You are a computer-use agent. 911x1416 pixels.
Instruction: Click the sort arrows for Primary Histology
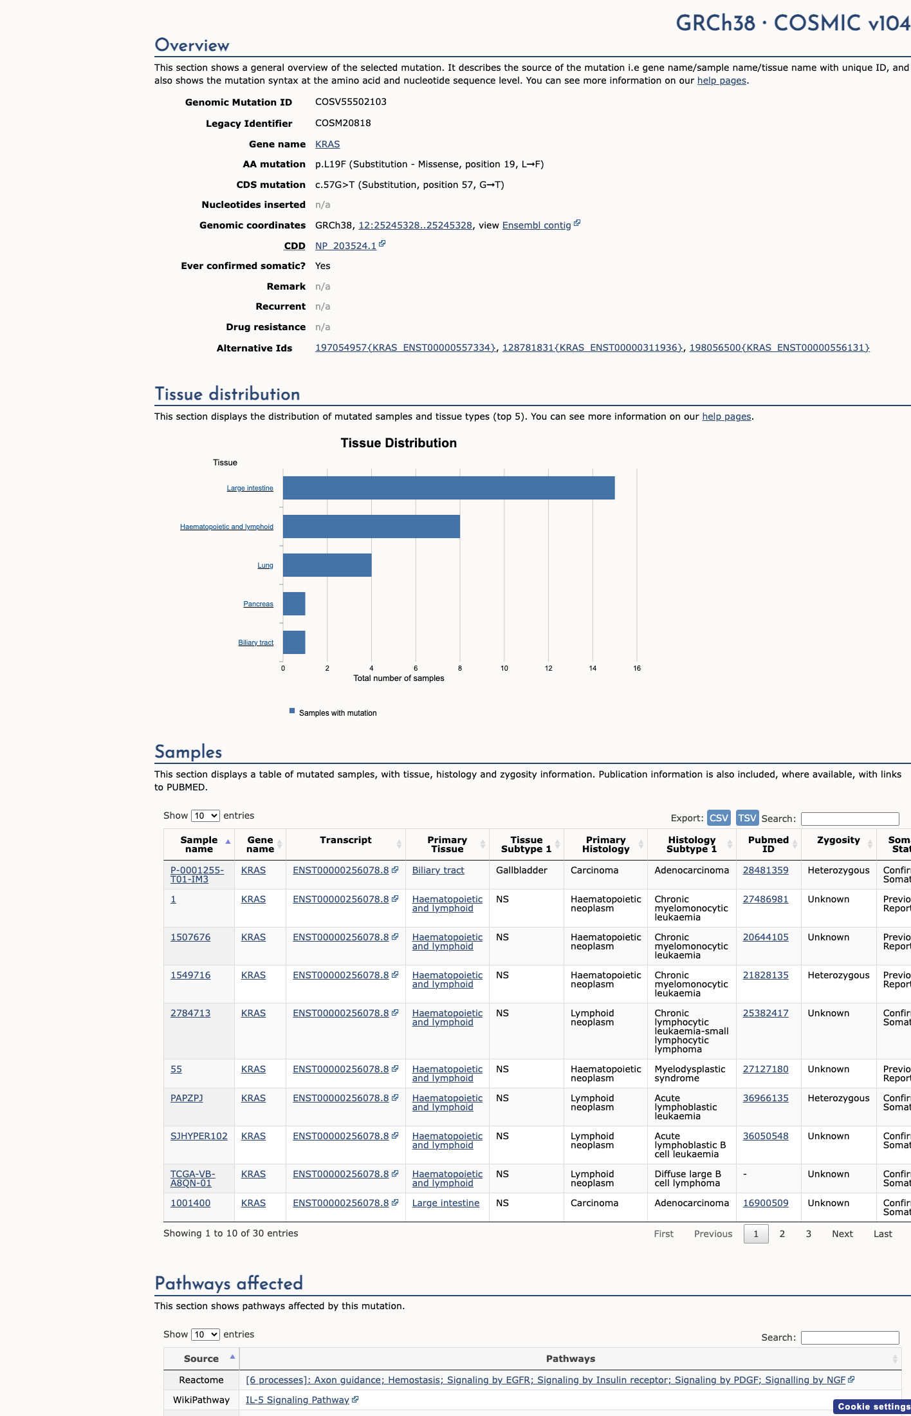(x=641, y=844)
